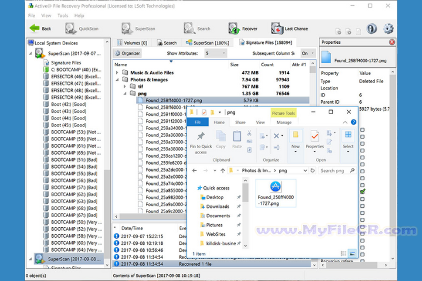Viewport: 422px width, 281px height.
Task: Open Subsequent Column dropdown set to On
Action: click(308, 53)
